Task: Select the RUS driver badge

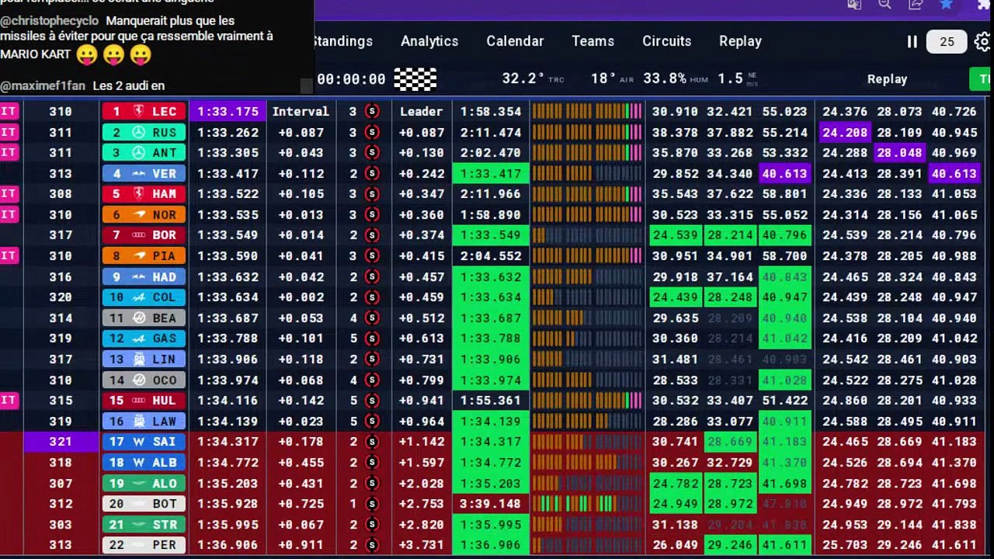Action: click(144, 132)
